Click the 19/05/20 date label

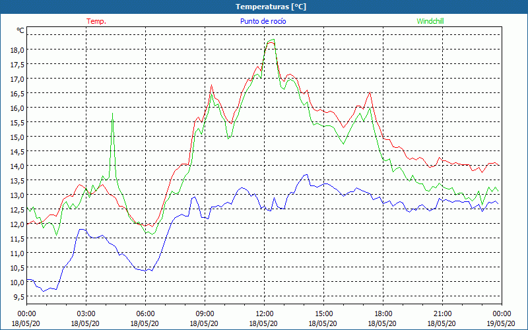point(502,323)
